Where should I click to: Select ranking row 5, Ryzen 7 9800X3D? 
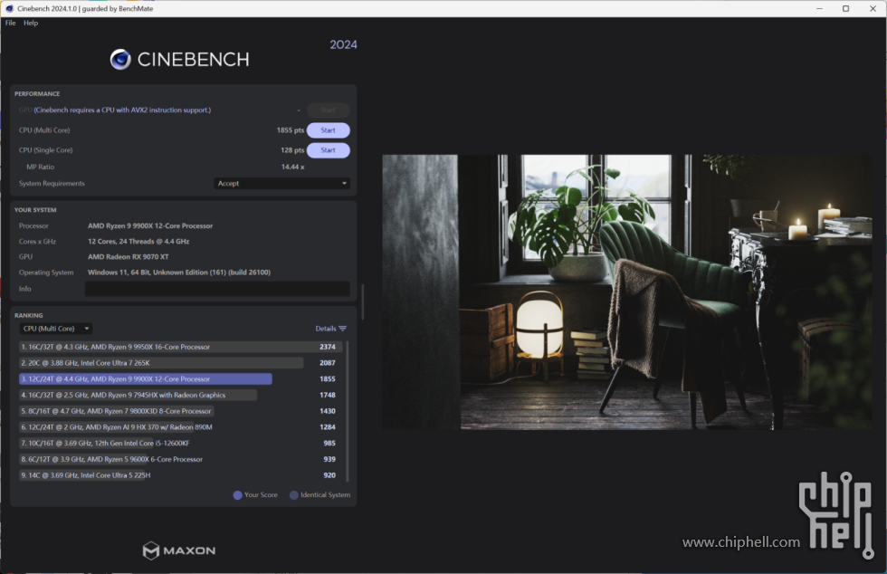click(x=178, y=411)
